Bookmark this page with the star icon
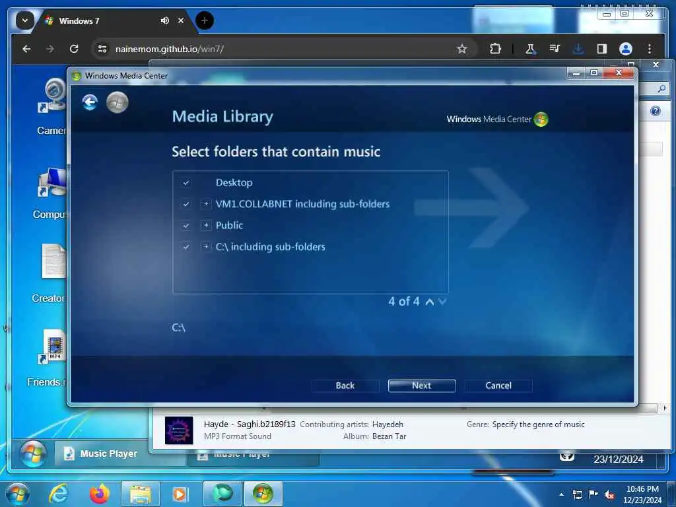Viewport: 676px width, 507px height. (x=462, y=49)
